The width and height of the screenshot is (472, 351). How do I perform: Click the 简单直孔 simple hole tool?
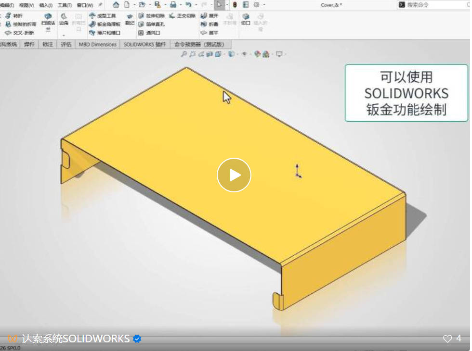[151, 24]
